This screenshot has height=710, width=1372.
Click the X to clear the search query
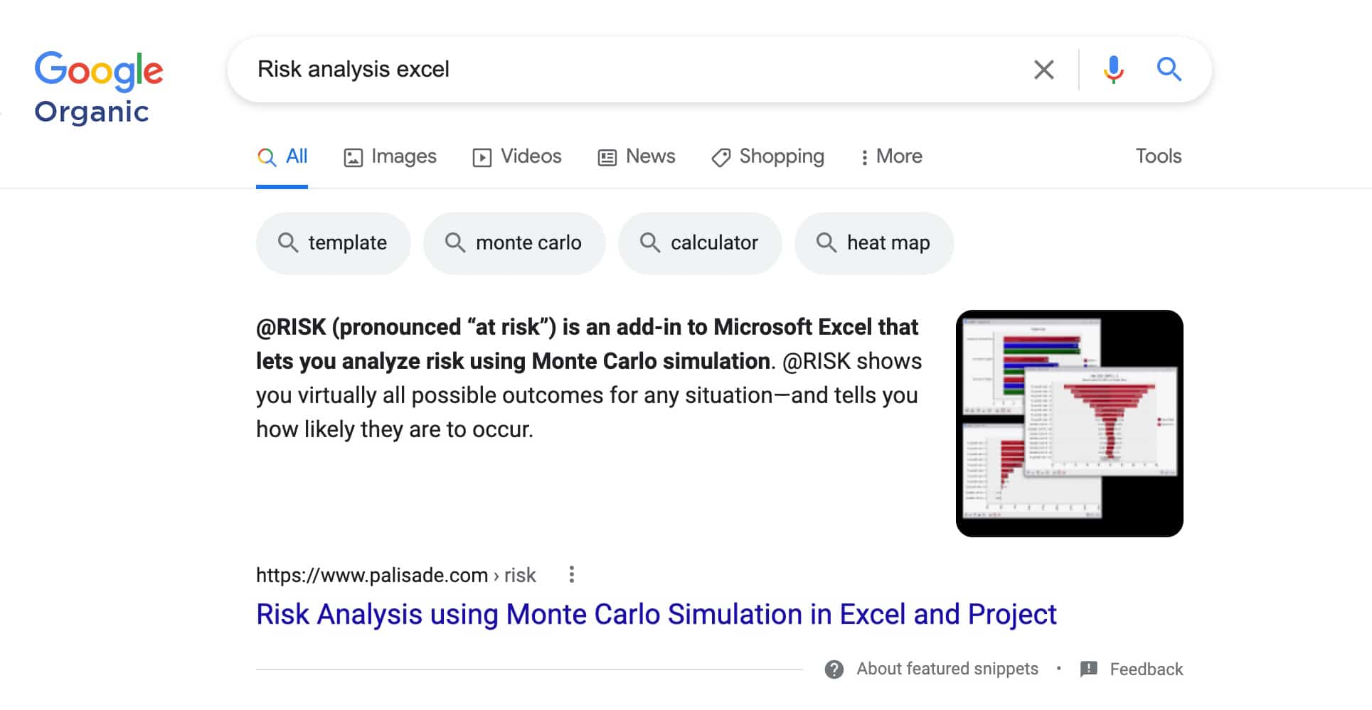click(x=1043, y=69)
